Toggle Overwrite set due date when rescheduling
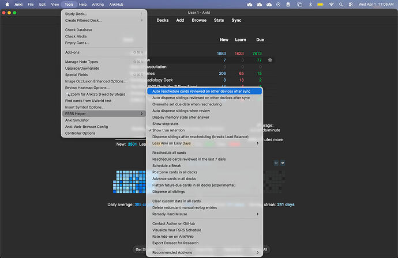 click(205, 104)
